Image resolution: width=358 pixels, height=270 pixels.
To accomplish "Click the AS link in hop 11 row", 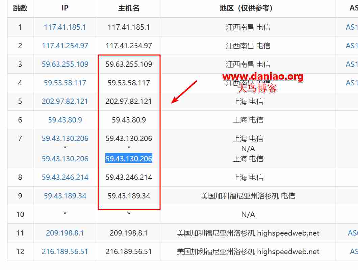I will (353, 233).
